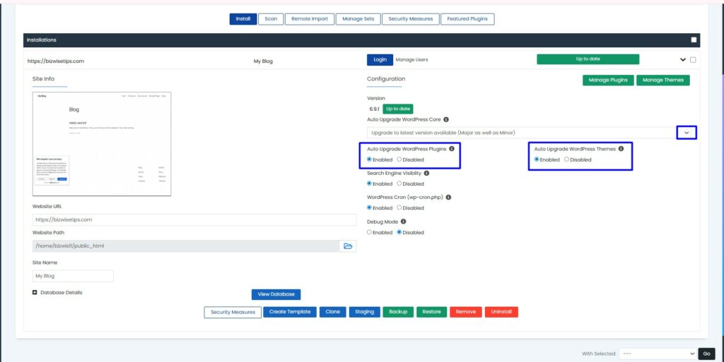The width and height of the screenshot is (724, 362).
Task: Click the green Restore button
Action: 432,312
